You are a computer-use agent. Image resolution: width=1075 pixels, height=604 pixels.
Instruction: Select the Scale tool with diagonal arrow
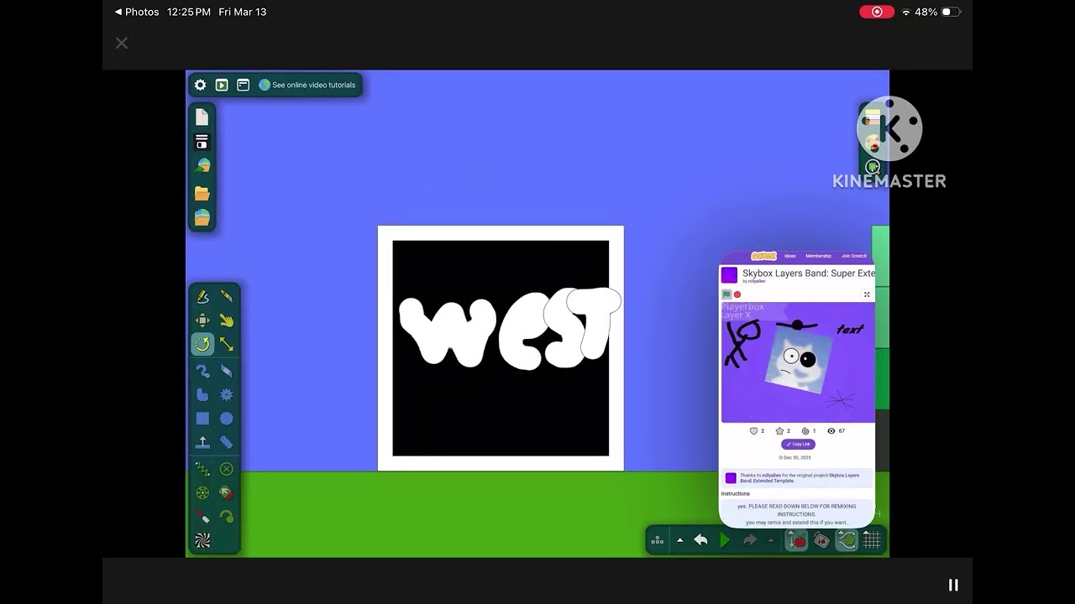[227, 344]
